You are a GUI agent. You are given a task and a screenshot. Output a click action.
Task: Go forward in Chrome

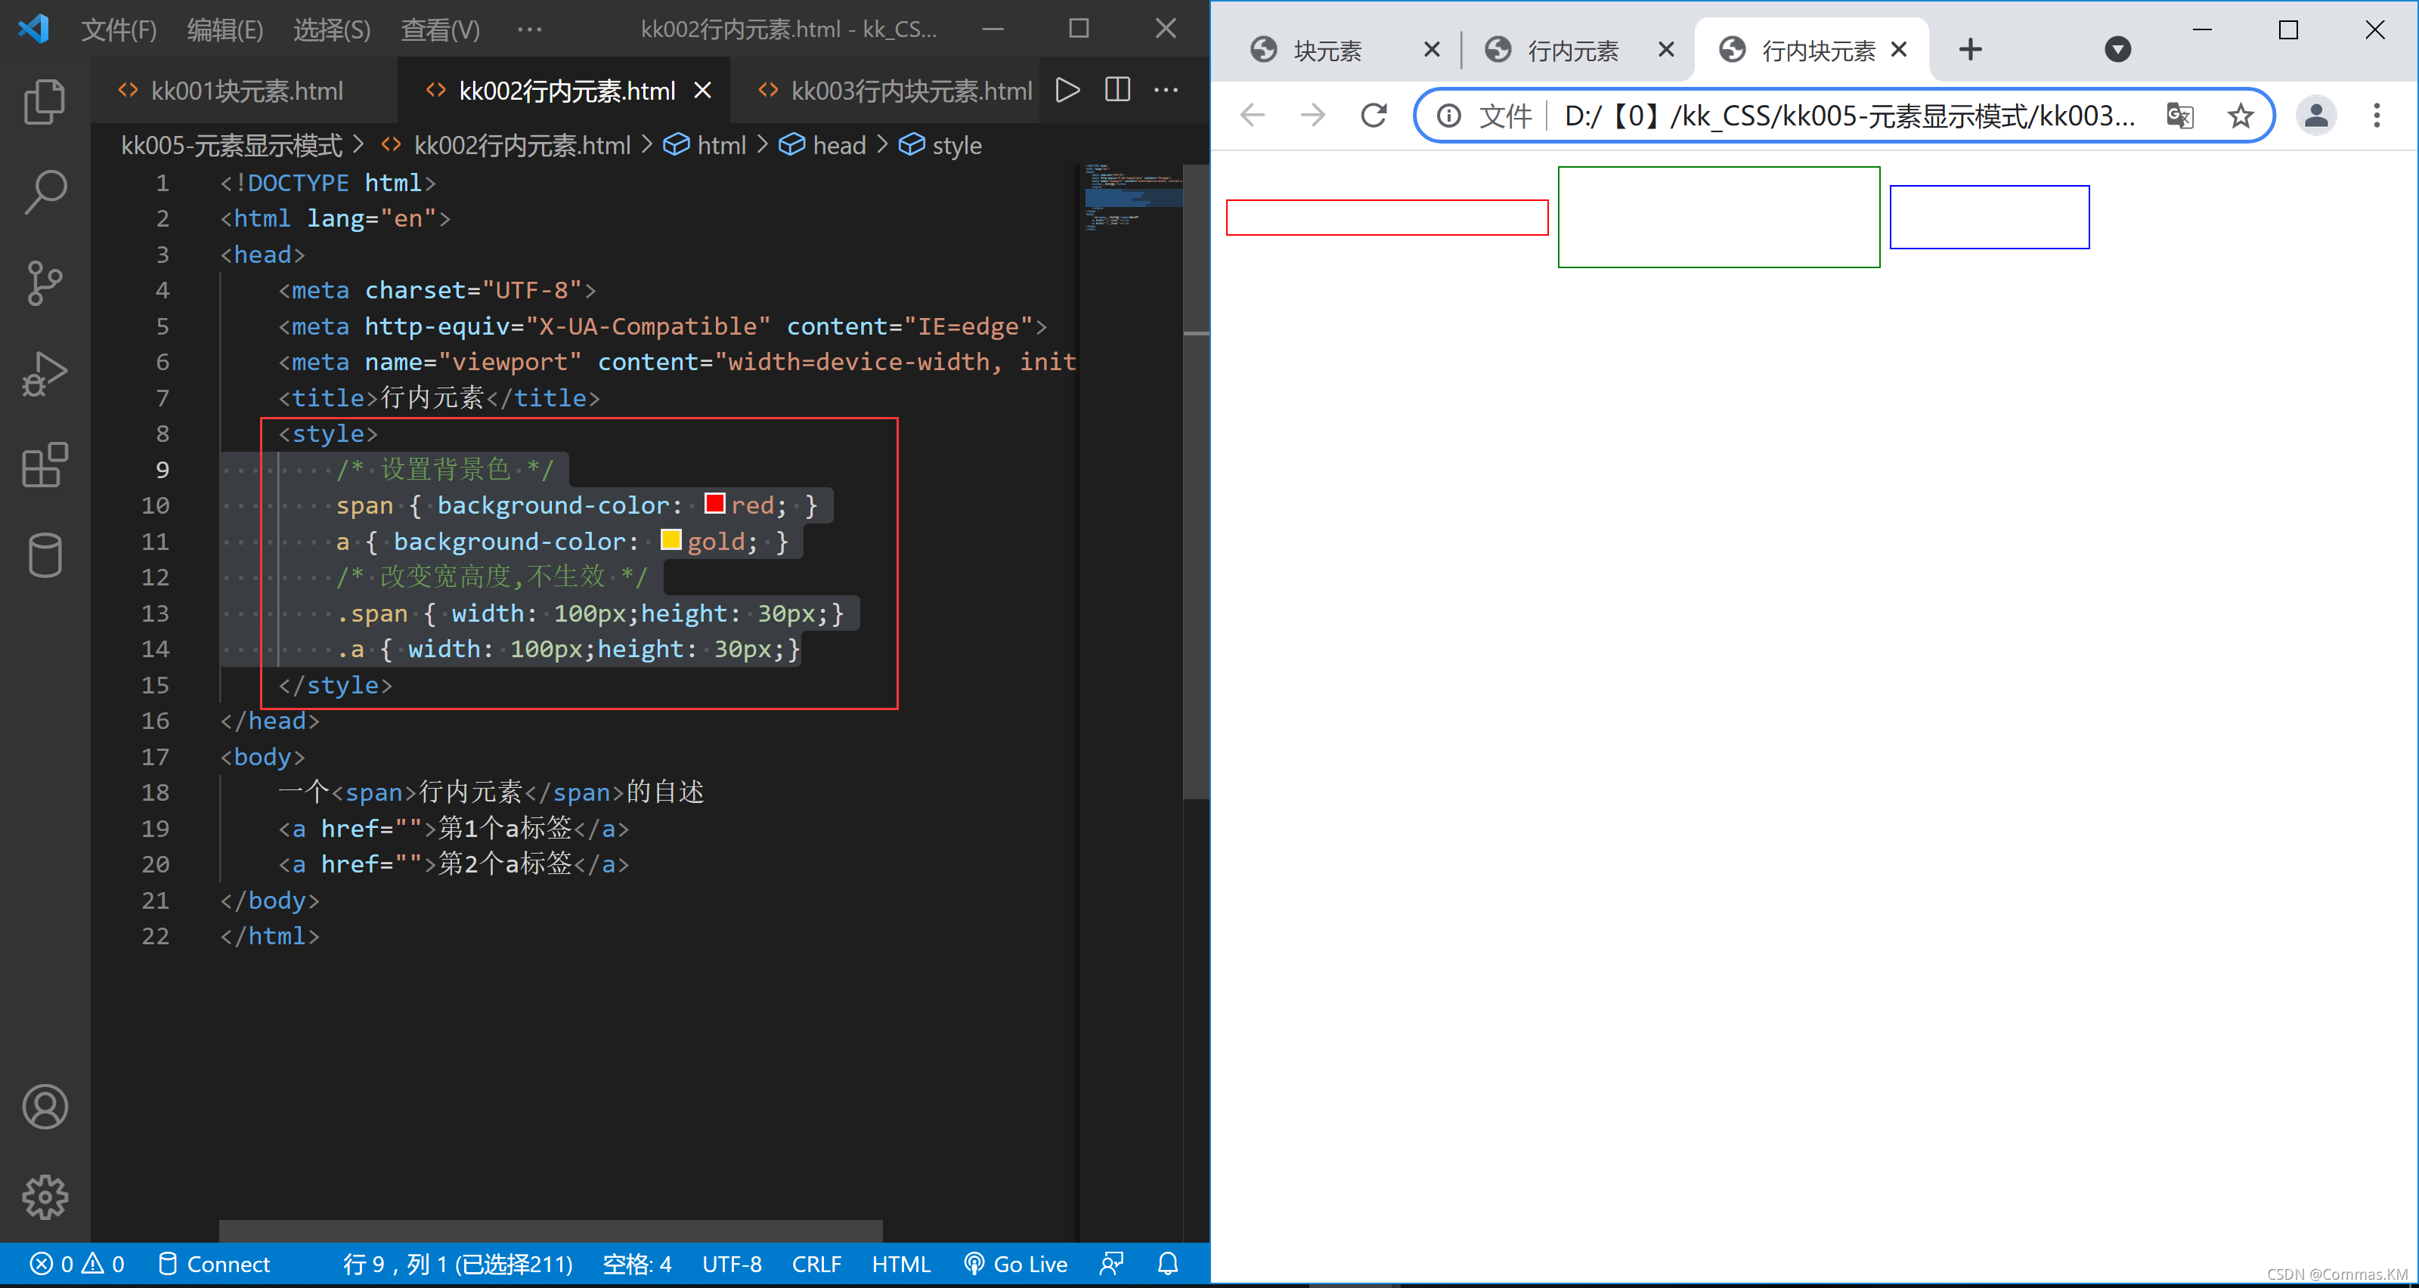tap(1313, 116)
